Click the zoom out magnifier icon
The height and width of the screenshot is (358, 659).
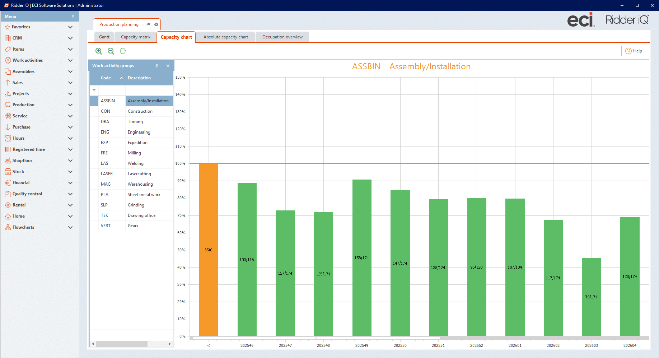(111, 51)
